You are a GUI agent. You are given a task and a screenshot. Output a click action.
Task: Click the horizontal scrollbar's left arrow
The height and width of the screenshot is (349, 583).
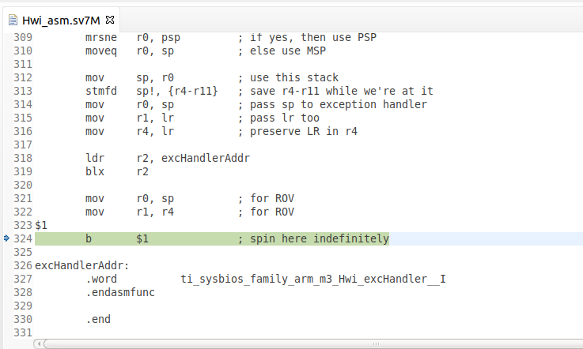point(40,343)
